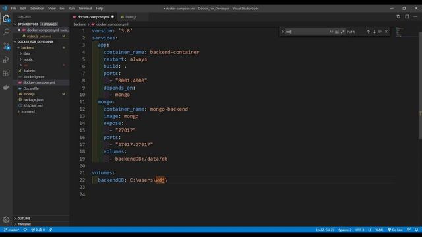Expand the public folder

tap(20, 59)
